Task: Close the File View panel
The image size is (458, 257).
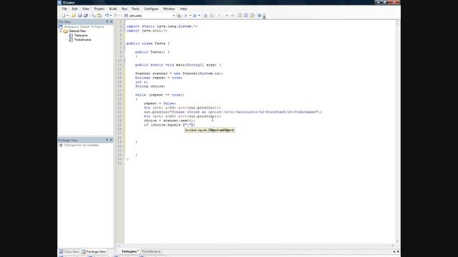Action: click(x=111, y=21)
